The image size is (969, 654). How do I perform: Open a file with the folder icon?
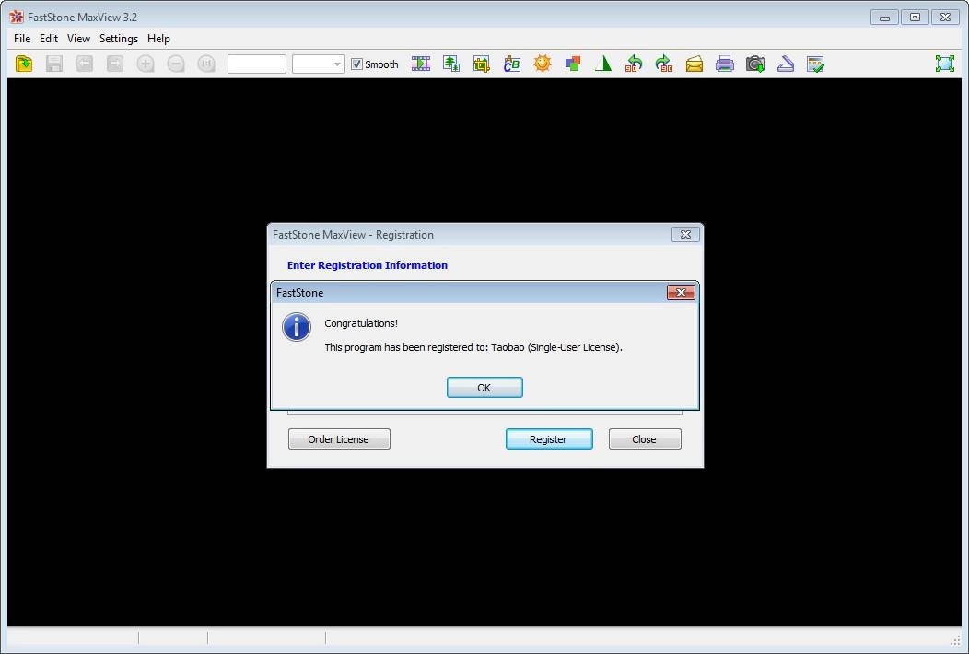(x=24, y=64)
